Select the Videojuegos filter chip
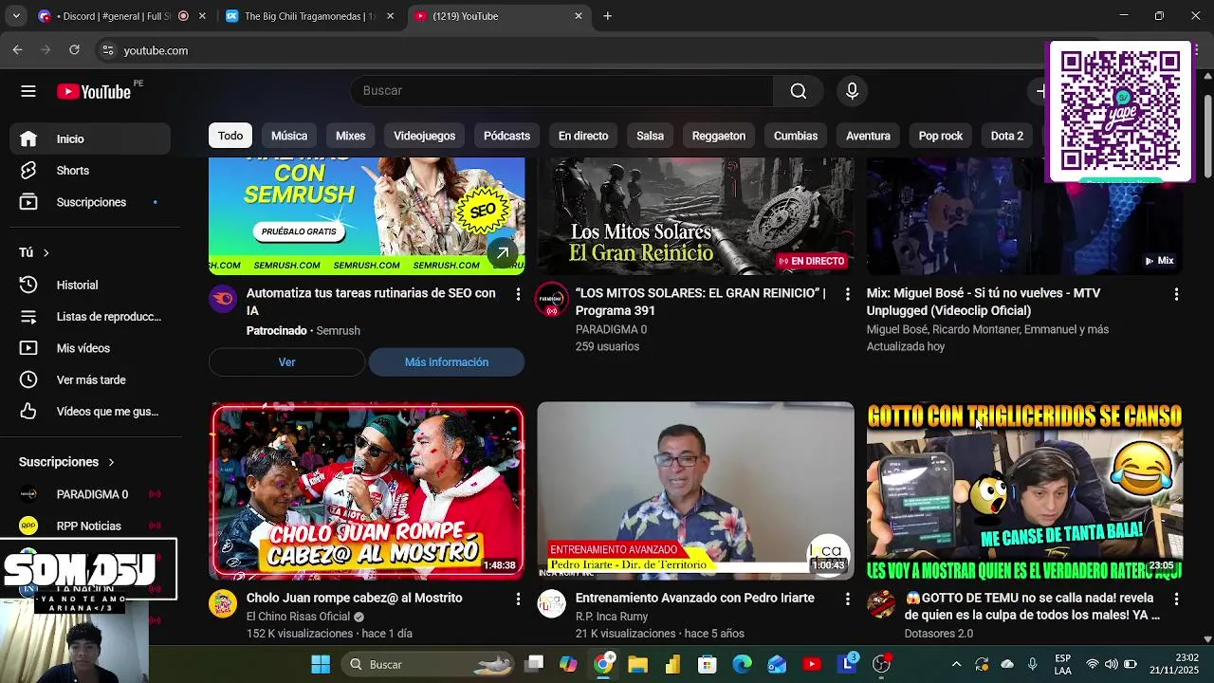This screenshot has height=683, width=1214. tap(424, 136)
